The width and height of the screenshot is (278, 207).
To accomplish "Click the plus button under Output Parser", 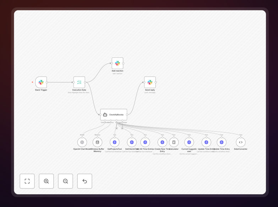I will (122, 128).
